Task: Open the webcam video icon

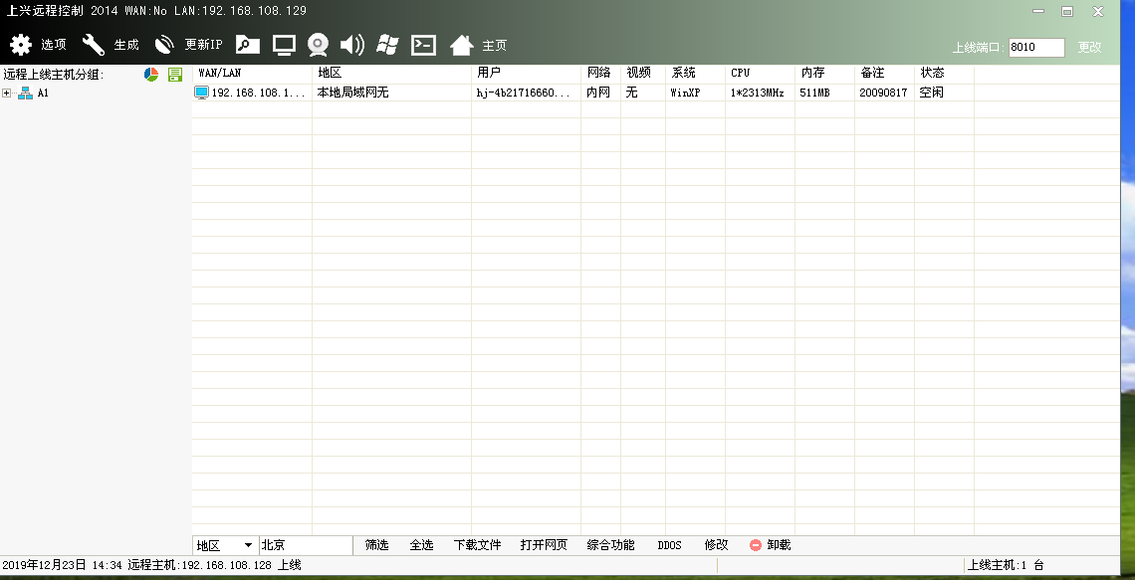Action: 318,45
